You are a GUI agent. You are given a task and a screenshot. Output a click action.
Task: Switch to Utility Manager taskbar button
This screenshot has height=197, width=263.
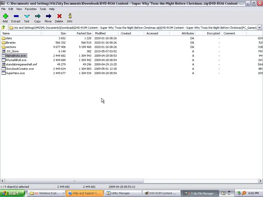pyautogui.click(x=123, y=193)
